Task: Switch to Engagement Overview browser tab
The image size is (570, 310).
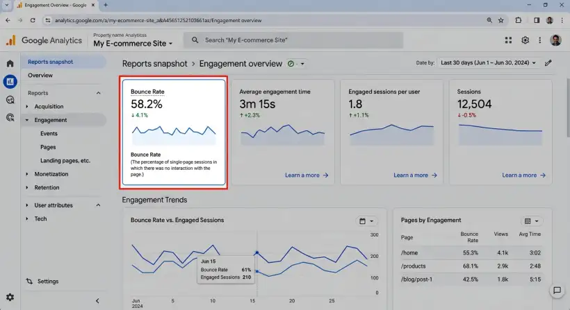Action: click(55, 5)
